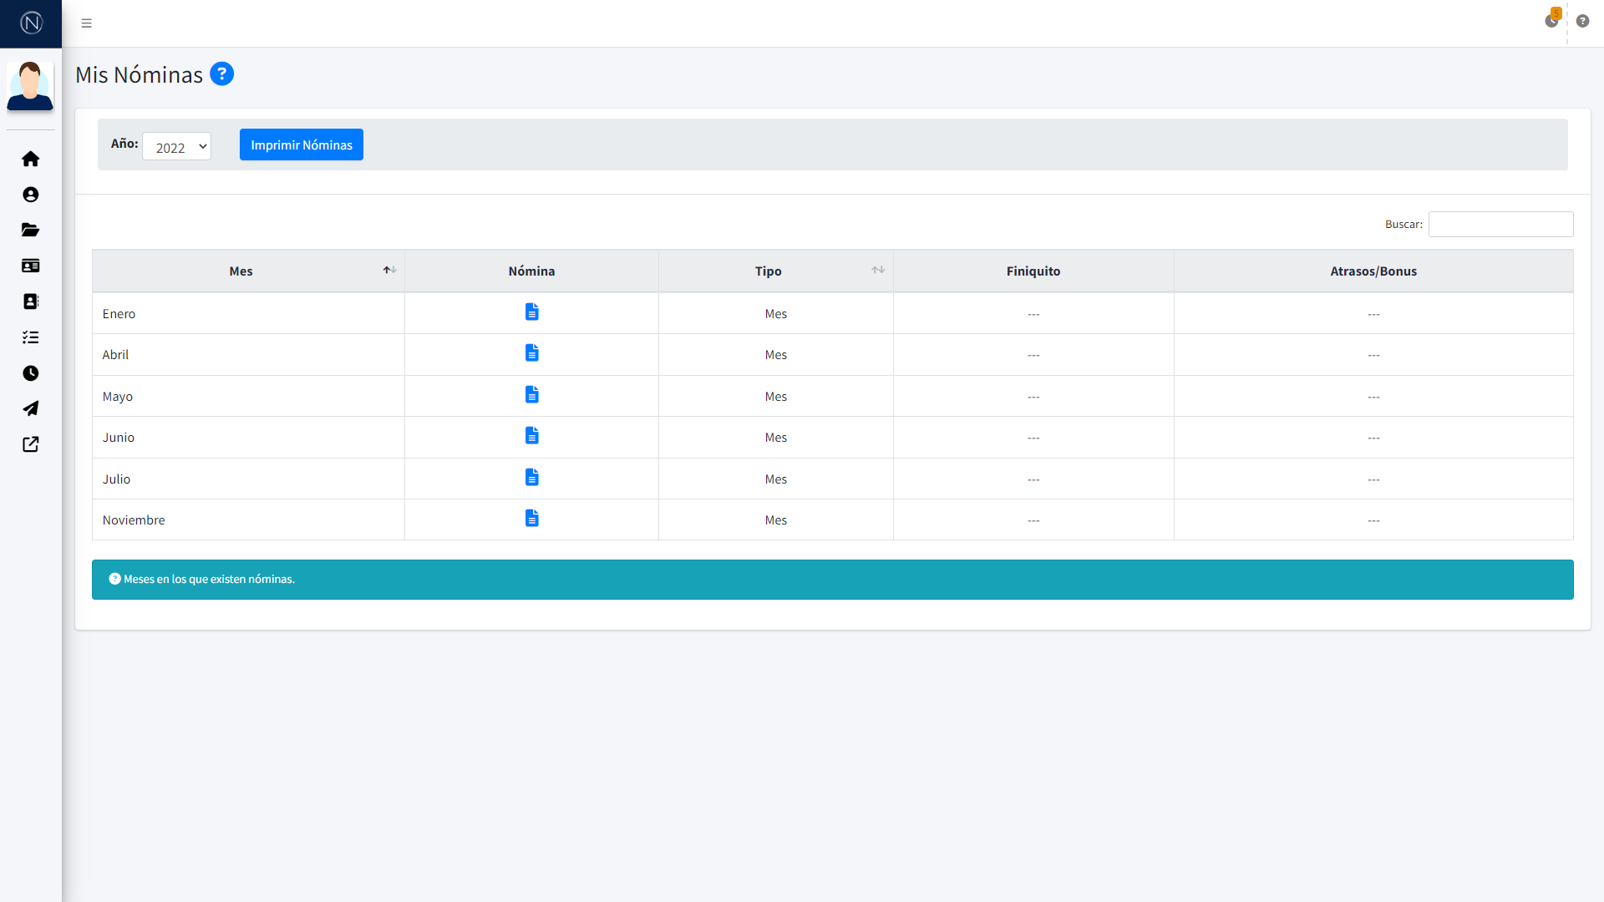The height and width of the screenshot is (902, 1604).
Task: Click the Buscar search input field
Action: pos(1500,224)
